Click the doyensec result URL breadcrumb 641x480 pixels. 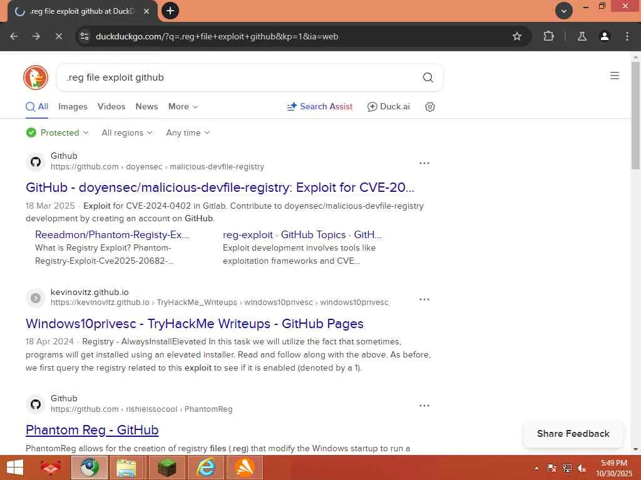[157, 167]
